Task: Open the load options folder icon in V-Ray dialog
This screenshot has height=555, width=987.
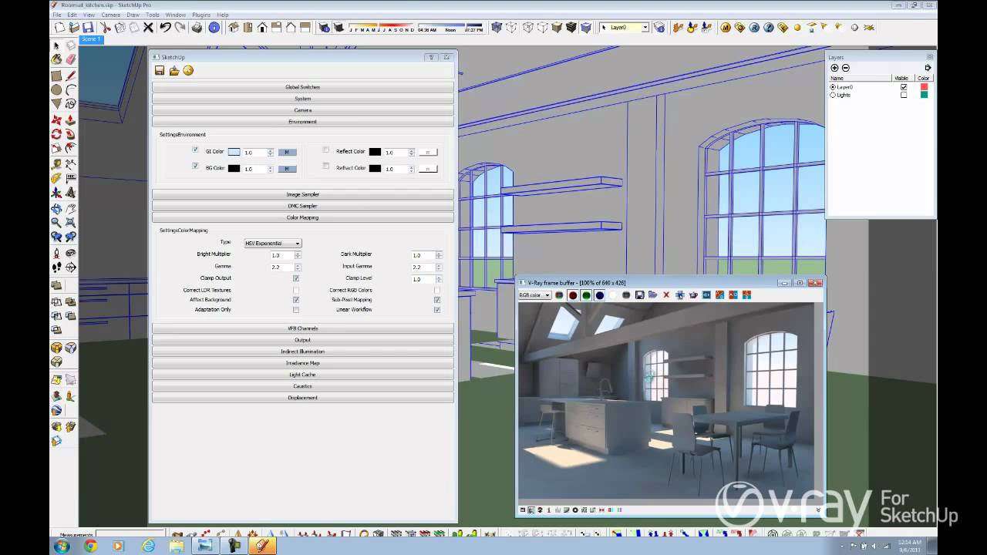Action: pyautogui.click(x=173, y=71)
